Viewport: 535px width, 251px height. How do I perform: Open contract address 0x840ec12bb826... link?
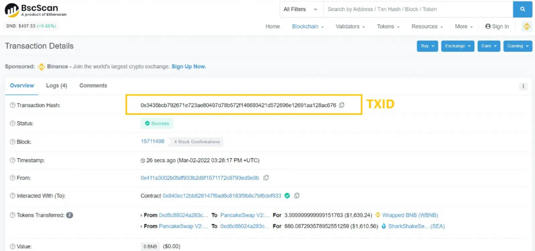(222, 196)
